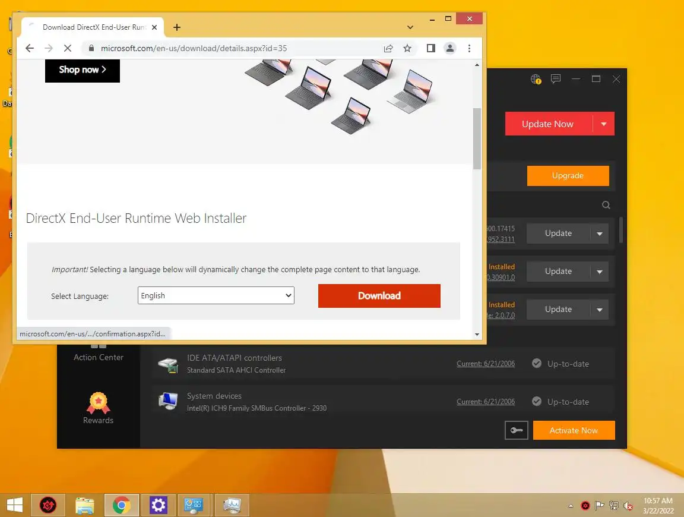Click Update Now in Driver Booster
The height and width of the screenshot is (517, 684).
tap(548, 124)
